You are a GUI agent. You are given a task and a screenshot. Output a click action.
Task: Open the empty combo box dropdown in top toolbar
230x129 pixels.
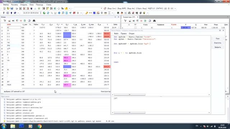coord(101,9)
